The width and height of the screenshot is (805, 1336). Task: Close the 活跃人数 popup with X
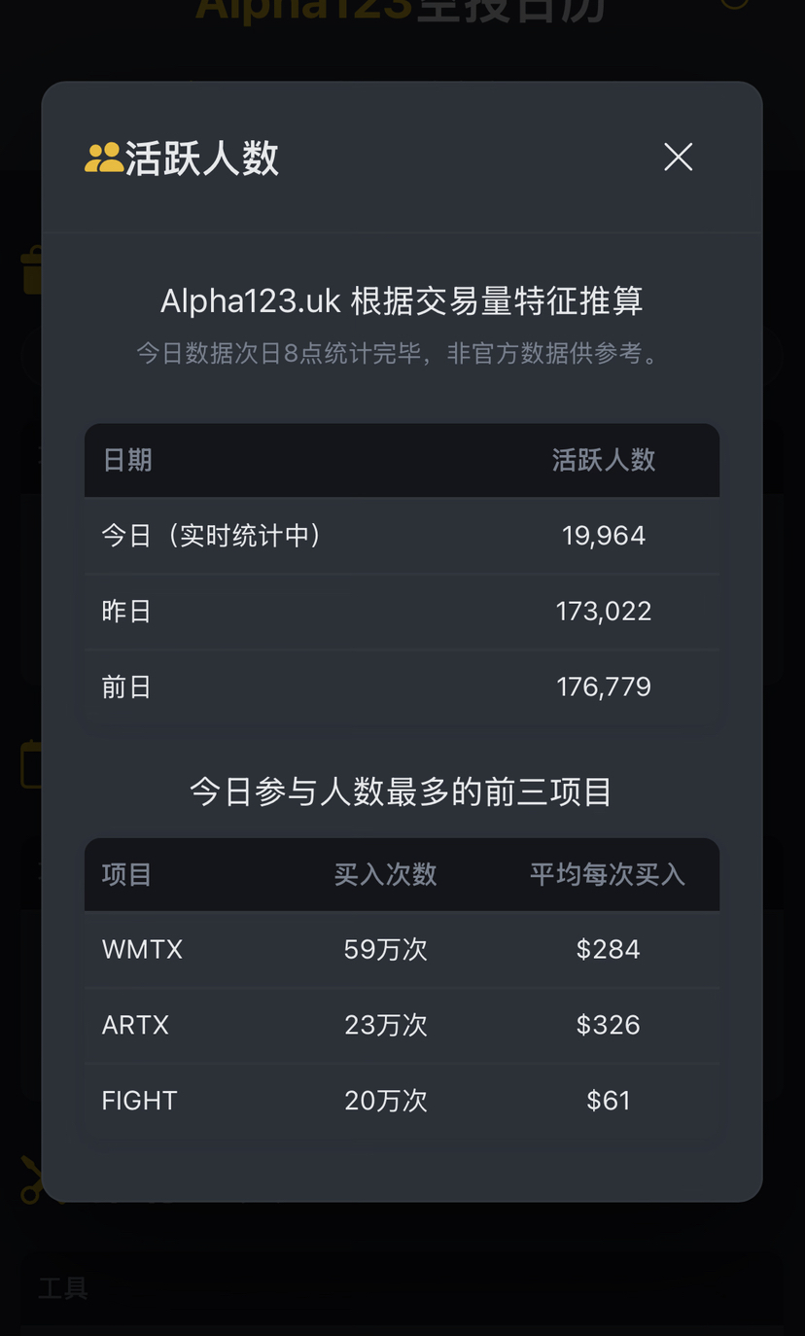coord(678,157)
